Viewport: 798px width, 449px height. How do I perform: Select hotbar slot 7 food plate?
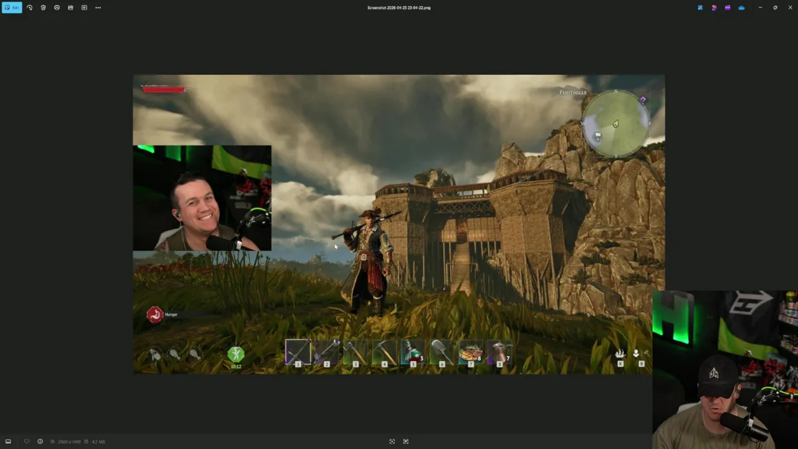coord(471,353)
